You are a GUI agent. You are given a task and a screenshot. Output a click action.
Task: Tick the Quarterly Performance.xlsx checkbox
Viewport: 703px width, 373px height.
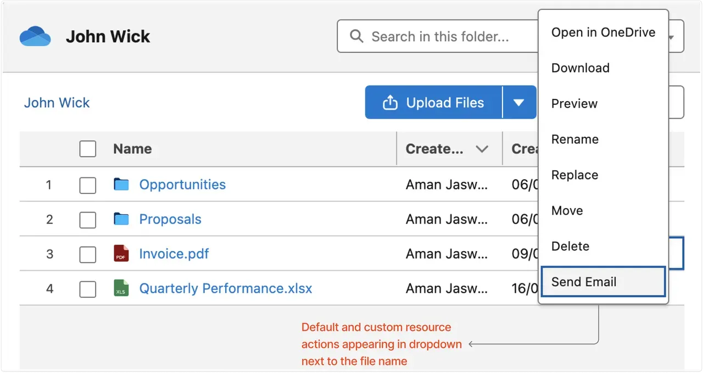point(88,289)
